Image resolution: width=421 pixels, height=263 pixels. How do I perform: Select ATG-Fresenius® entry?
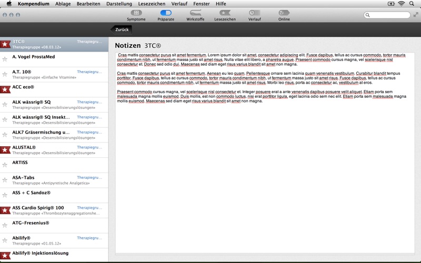tap(54, 226)
